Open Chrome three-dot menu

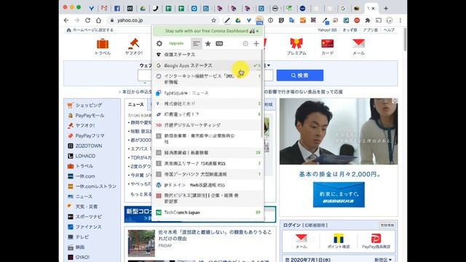(400, 20)
